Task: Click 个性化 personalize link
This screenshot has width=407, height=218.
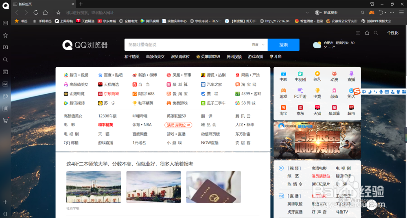Action: click(x=393, y=33)
